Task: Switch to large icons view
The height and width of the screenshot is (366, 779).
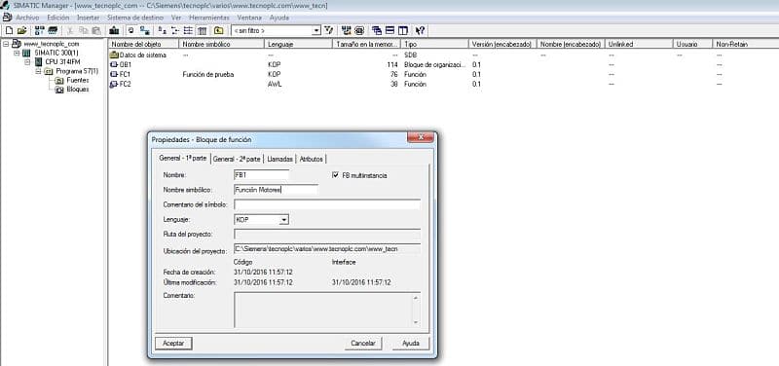Action: pyautogui.click(x=162, y=30)
